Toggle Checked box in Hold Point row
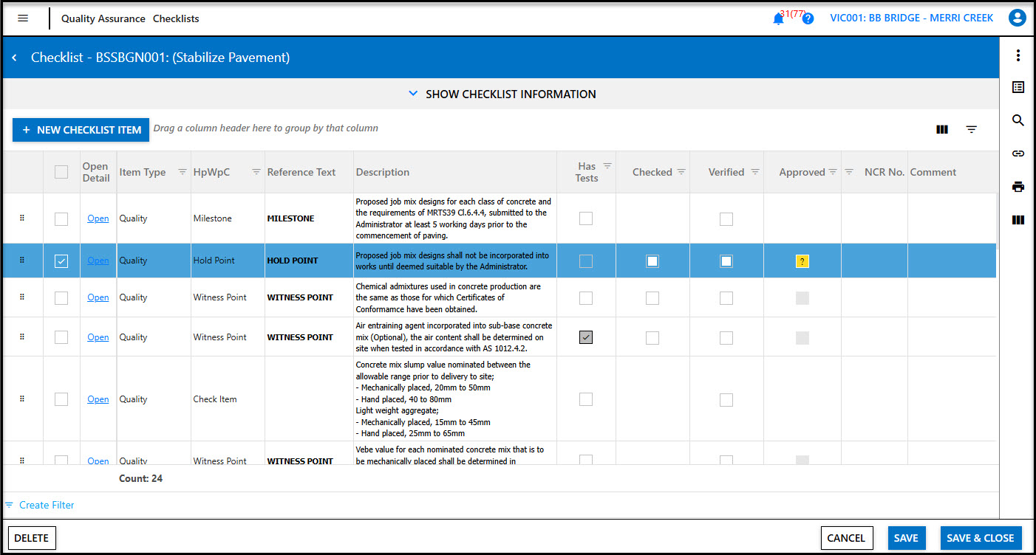 pyautogui.click(x=652, y=261)
